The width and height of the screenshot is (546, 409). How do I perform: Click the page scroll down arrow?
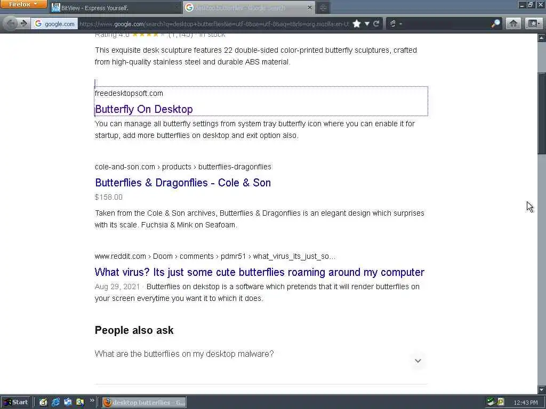click(542, 390)
